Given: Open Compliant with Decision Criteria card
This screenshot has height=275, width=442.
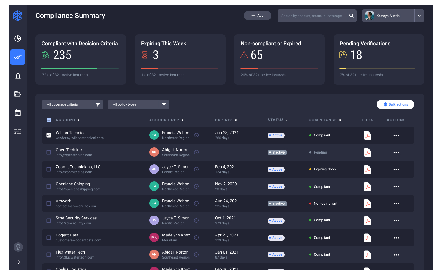Looking at the screenshot, I should click(81, 60).
